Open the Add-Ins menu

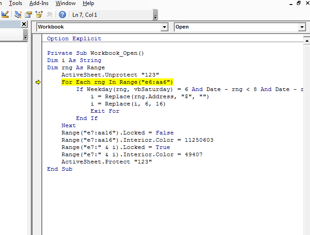[x=39, y=3]
